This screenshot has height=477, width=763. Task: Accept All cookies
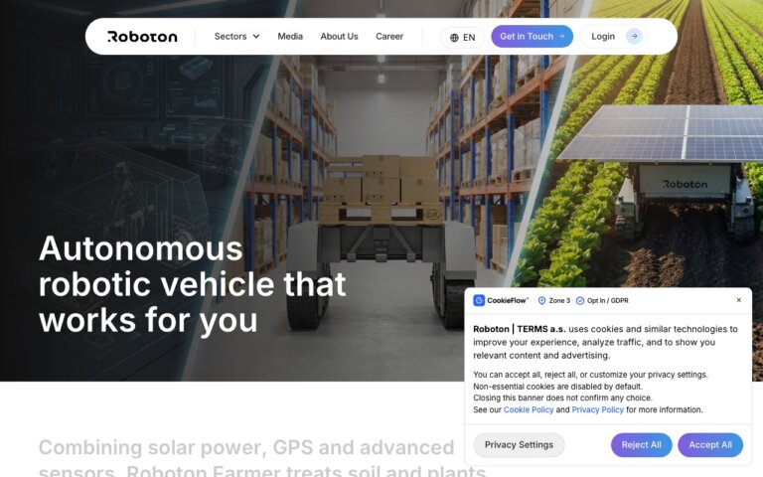[x=710, y=445]
